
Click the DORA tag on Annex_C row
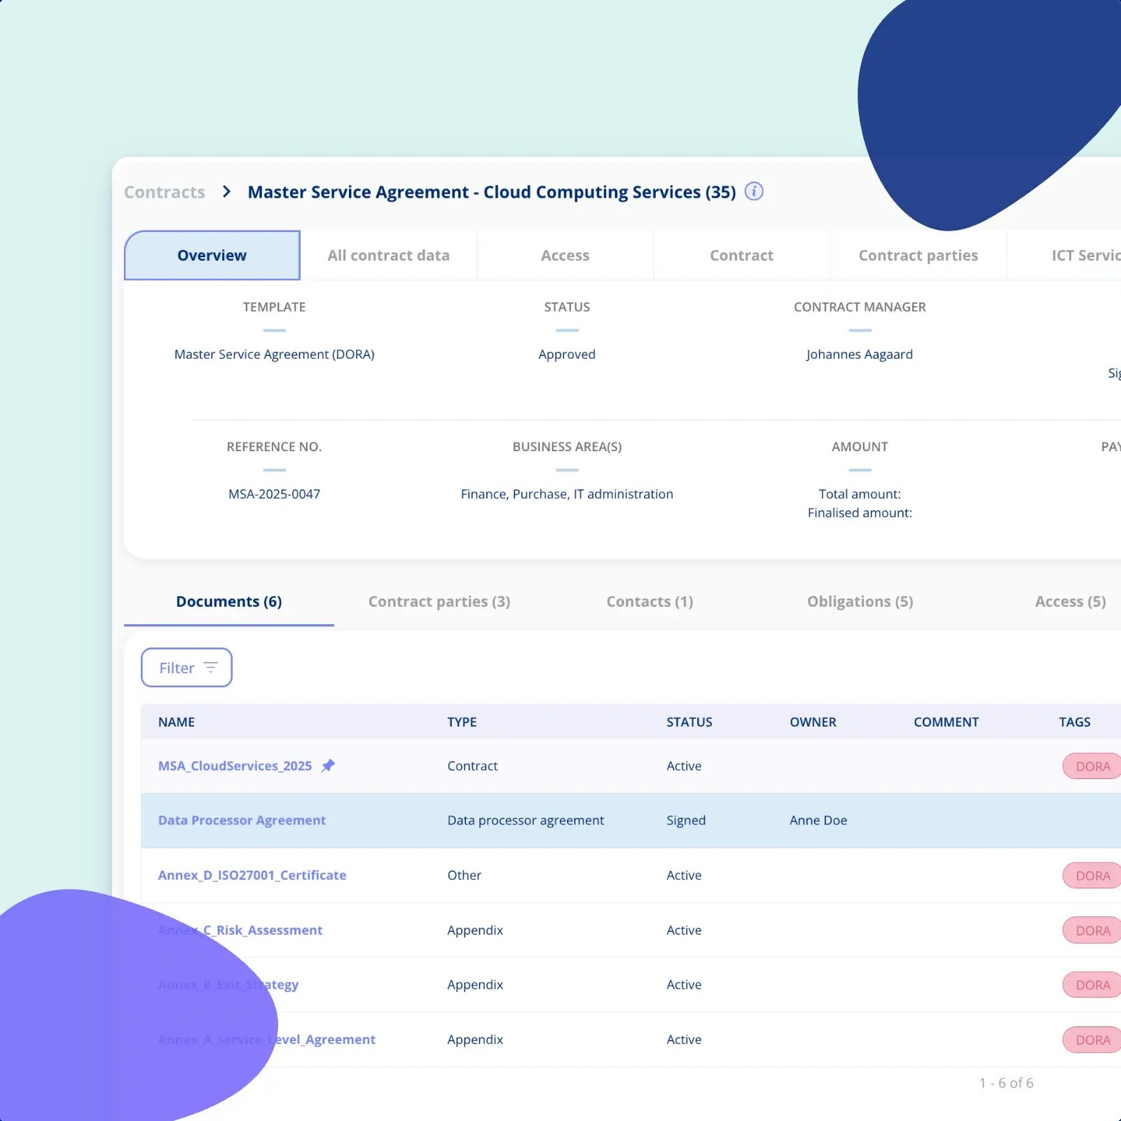1092,930
